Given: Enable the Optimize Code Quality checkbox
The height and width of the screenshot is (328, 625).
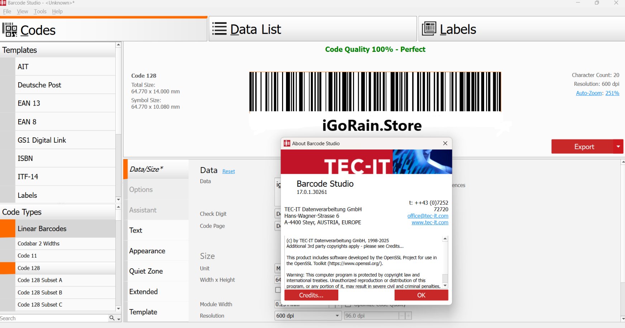Looking at the screenshot, I should (348, 304).
